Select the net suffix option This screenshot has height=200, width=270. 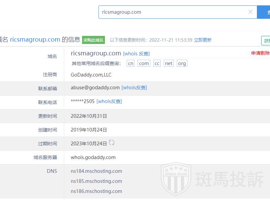tap(169, 63)
